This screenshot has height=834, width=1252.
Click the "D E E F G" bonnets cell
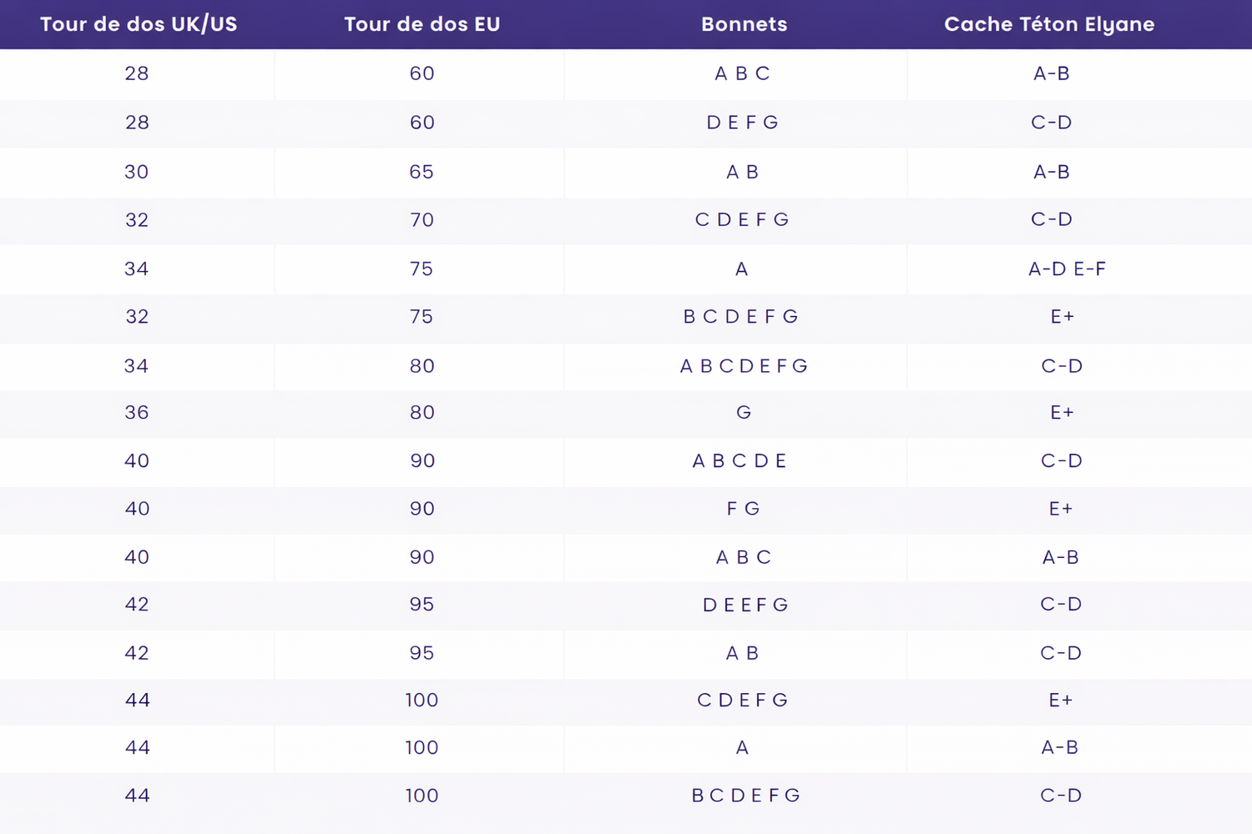(x=745, y=605)
